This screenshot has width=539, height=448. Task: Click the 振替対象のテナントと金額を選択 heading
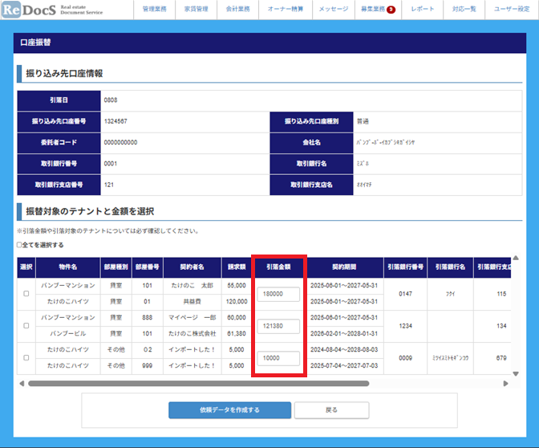90,211
